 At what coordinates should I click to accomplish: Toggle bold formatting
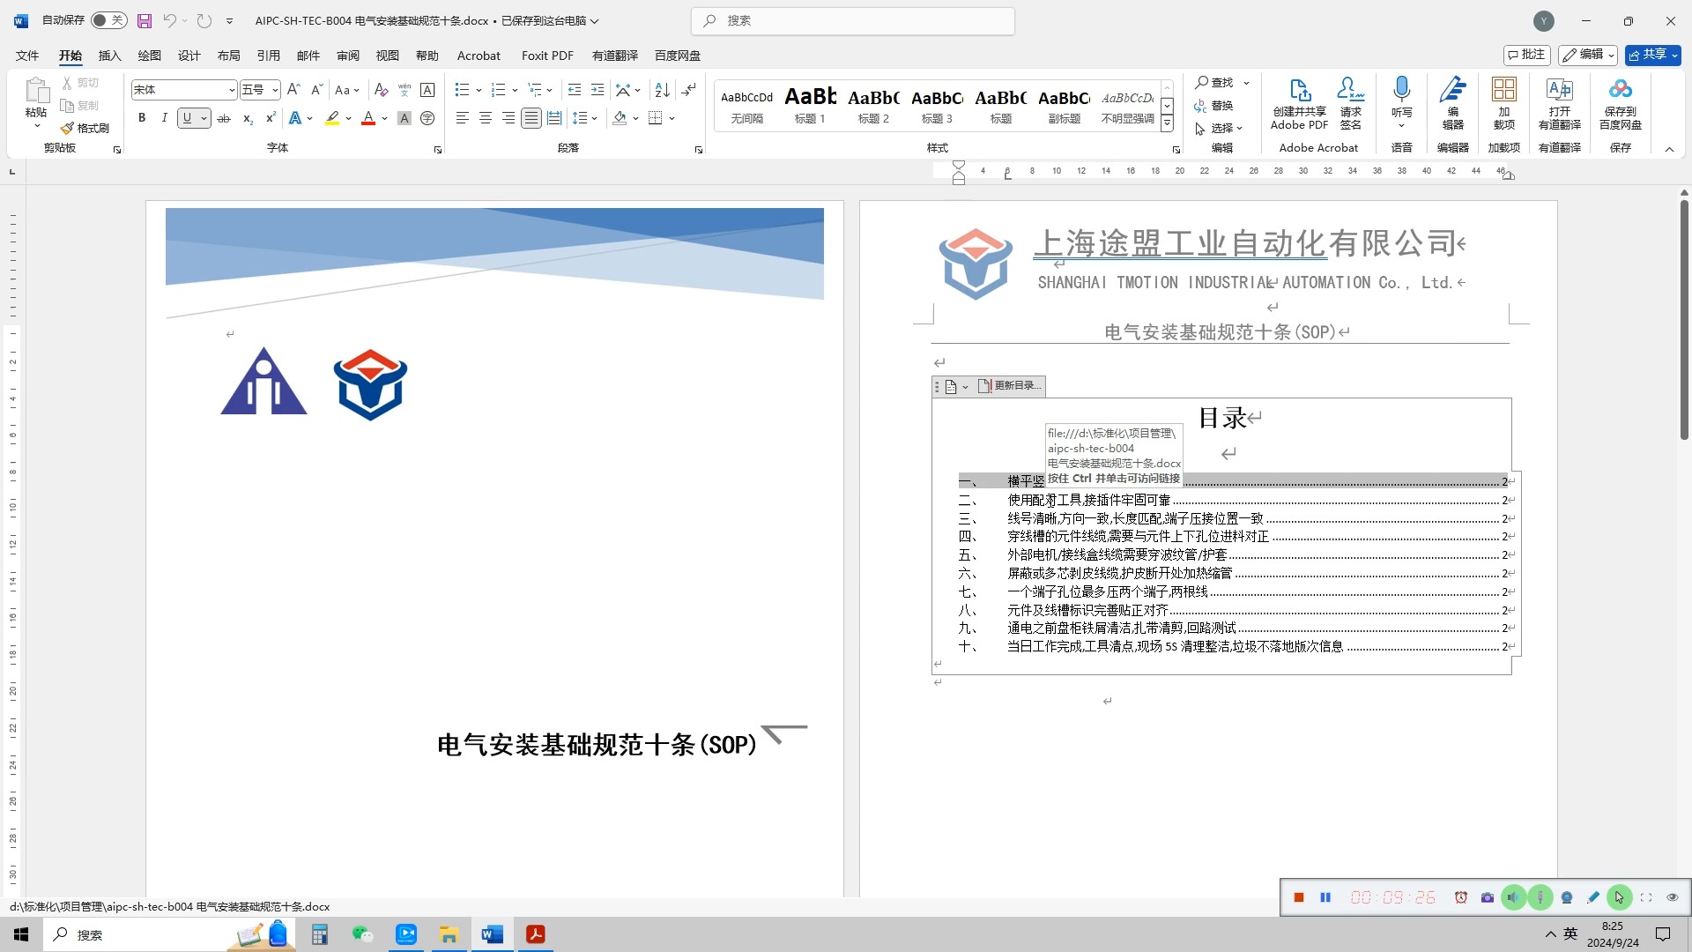coord(142,117)
